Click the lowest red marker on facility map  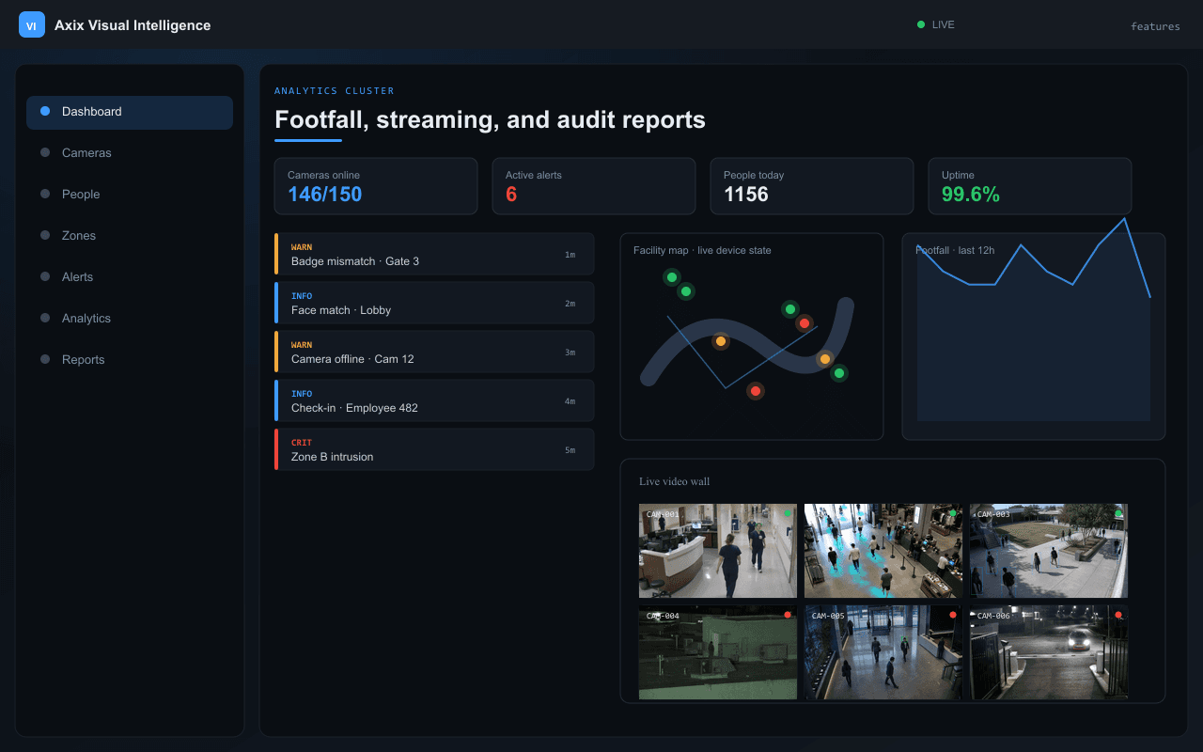click(x=755, y=391)
